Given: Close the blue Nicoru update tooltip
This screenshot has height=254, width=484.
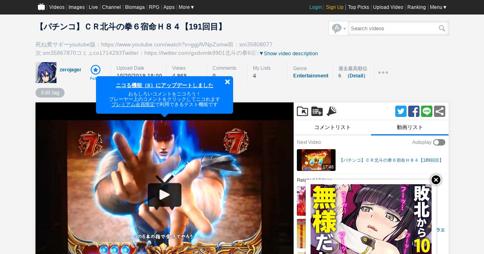Looking at the screenshot, I should pos(227,82).
